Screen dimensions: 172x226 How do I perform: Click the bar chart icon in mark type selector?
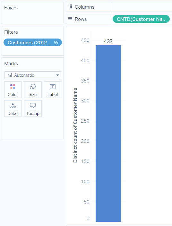(x=10, y=75)
